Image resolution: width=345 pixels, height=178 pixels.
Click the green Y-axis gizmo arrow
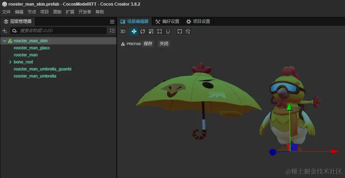(289, 107)
